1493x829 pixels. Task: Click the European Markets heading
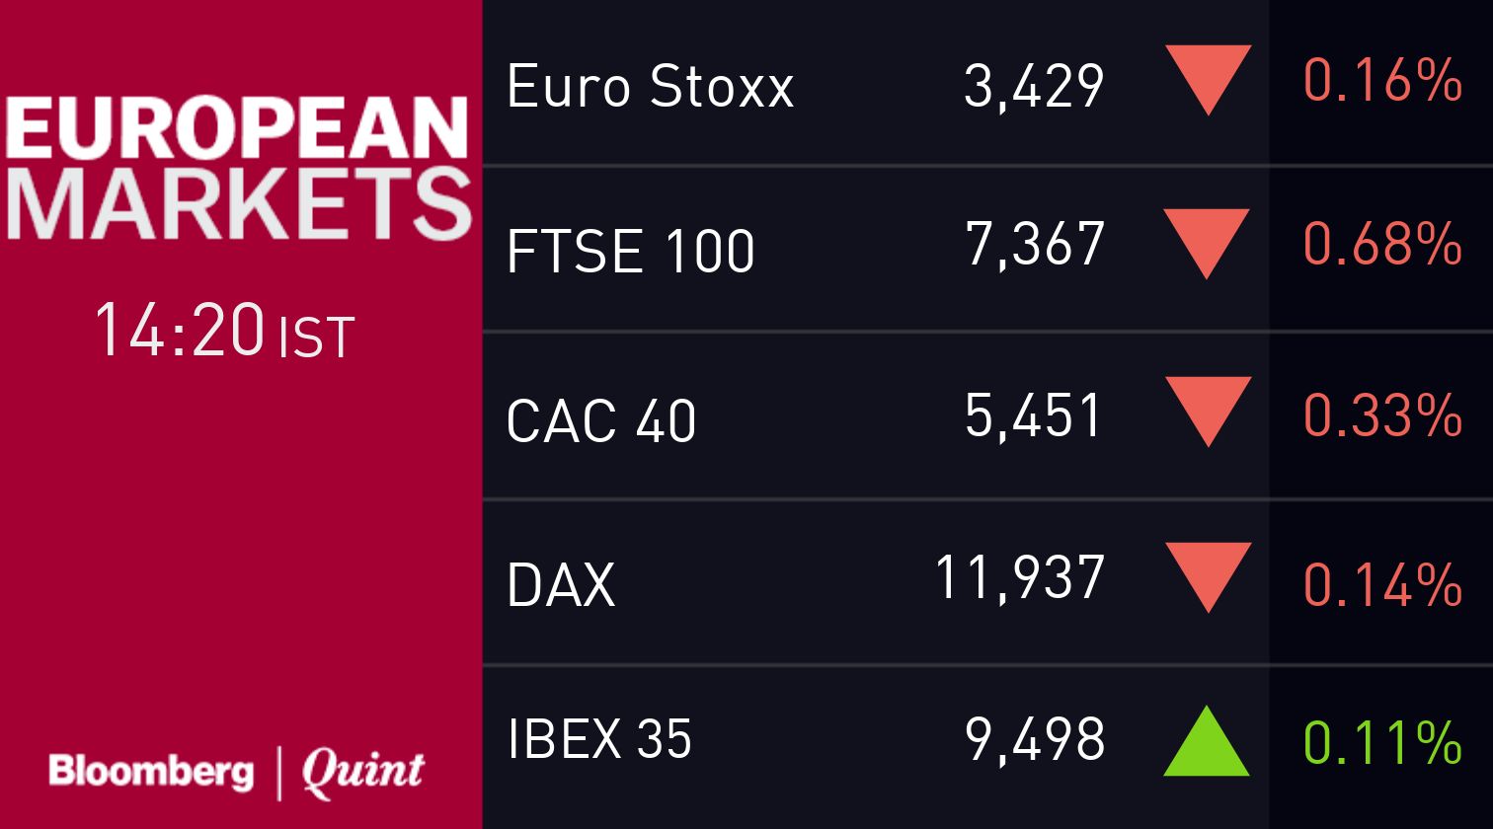[237, 168]
